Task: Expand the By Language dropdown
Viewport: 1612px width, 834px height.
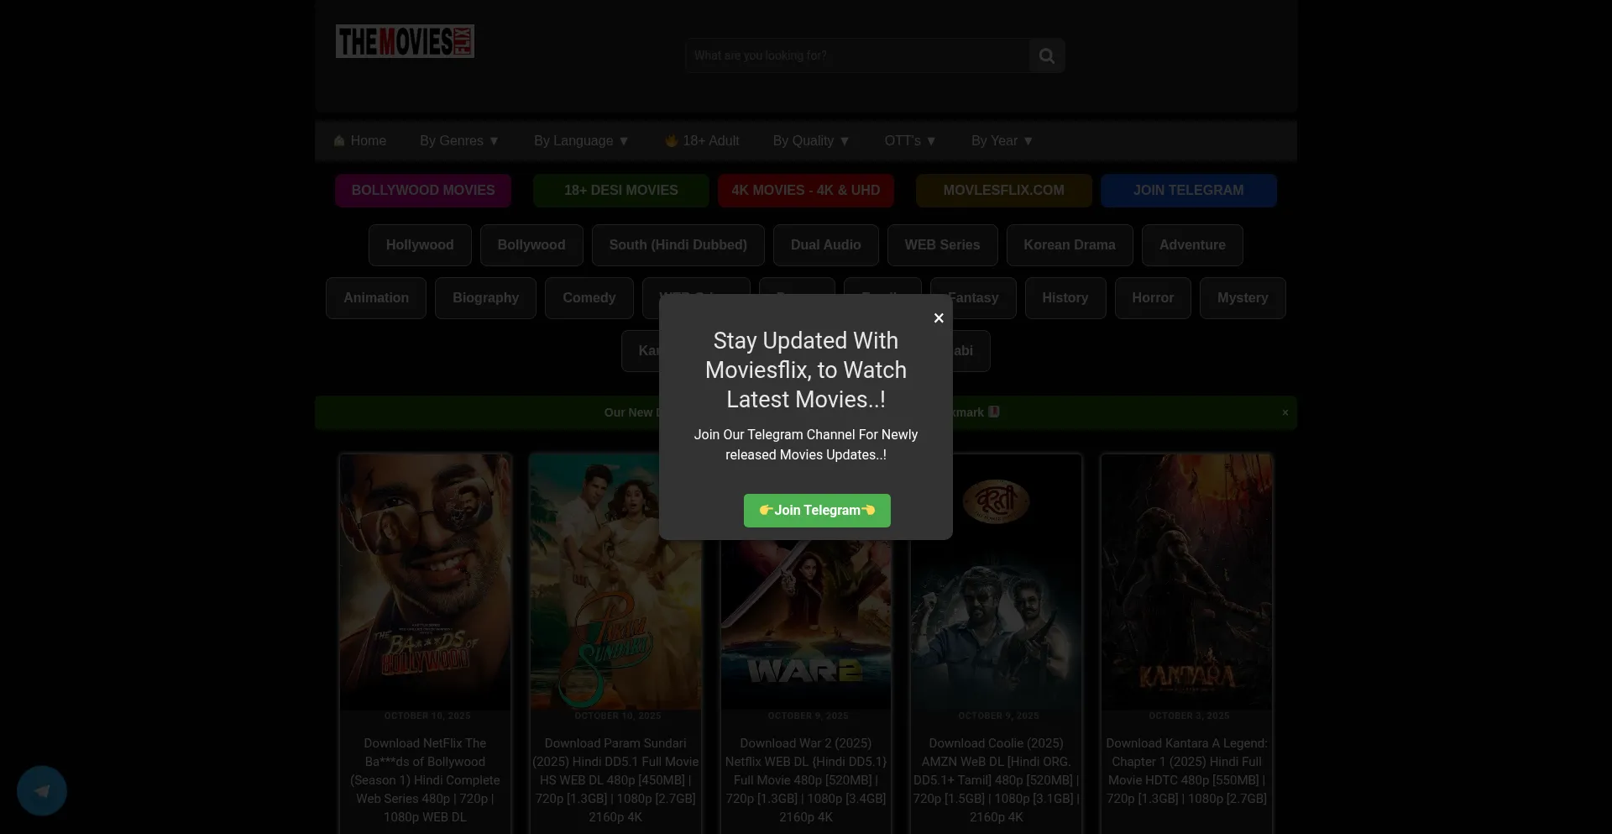Action: point(581,141)
